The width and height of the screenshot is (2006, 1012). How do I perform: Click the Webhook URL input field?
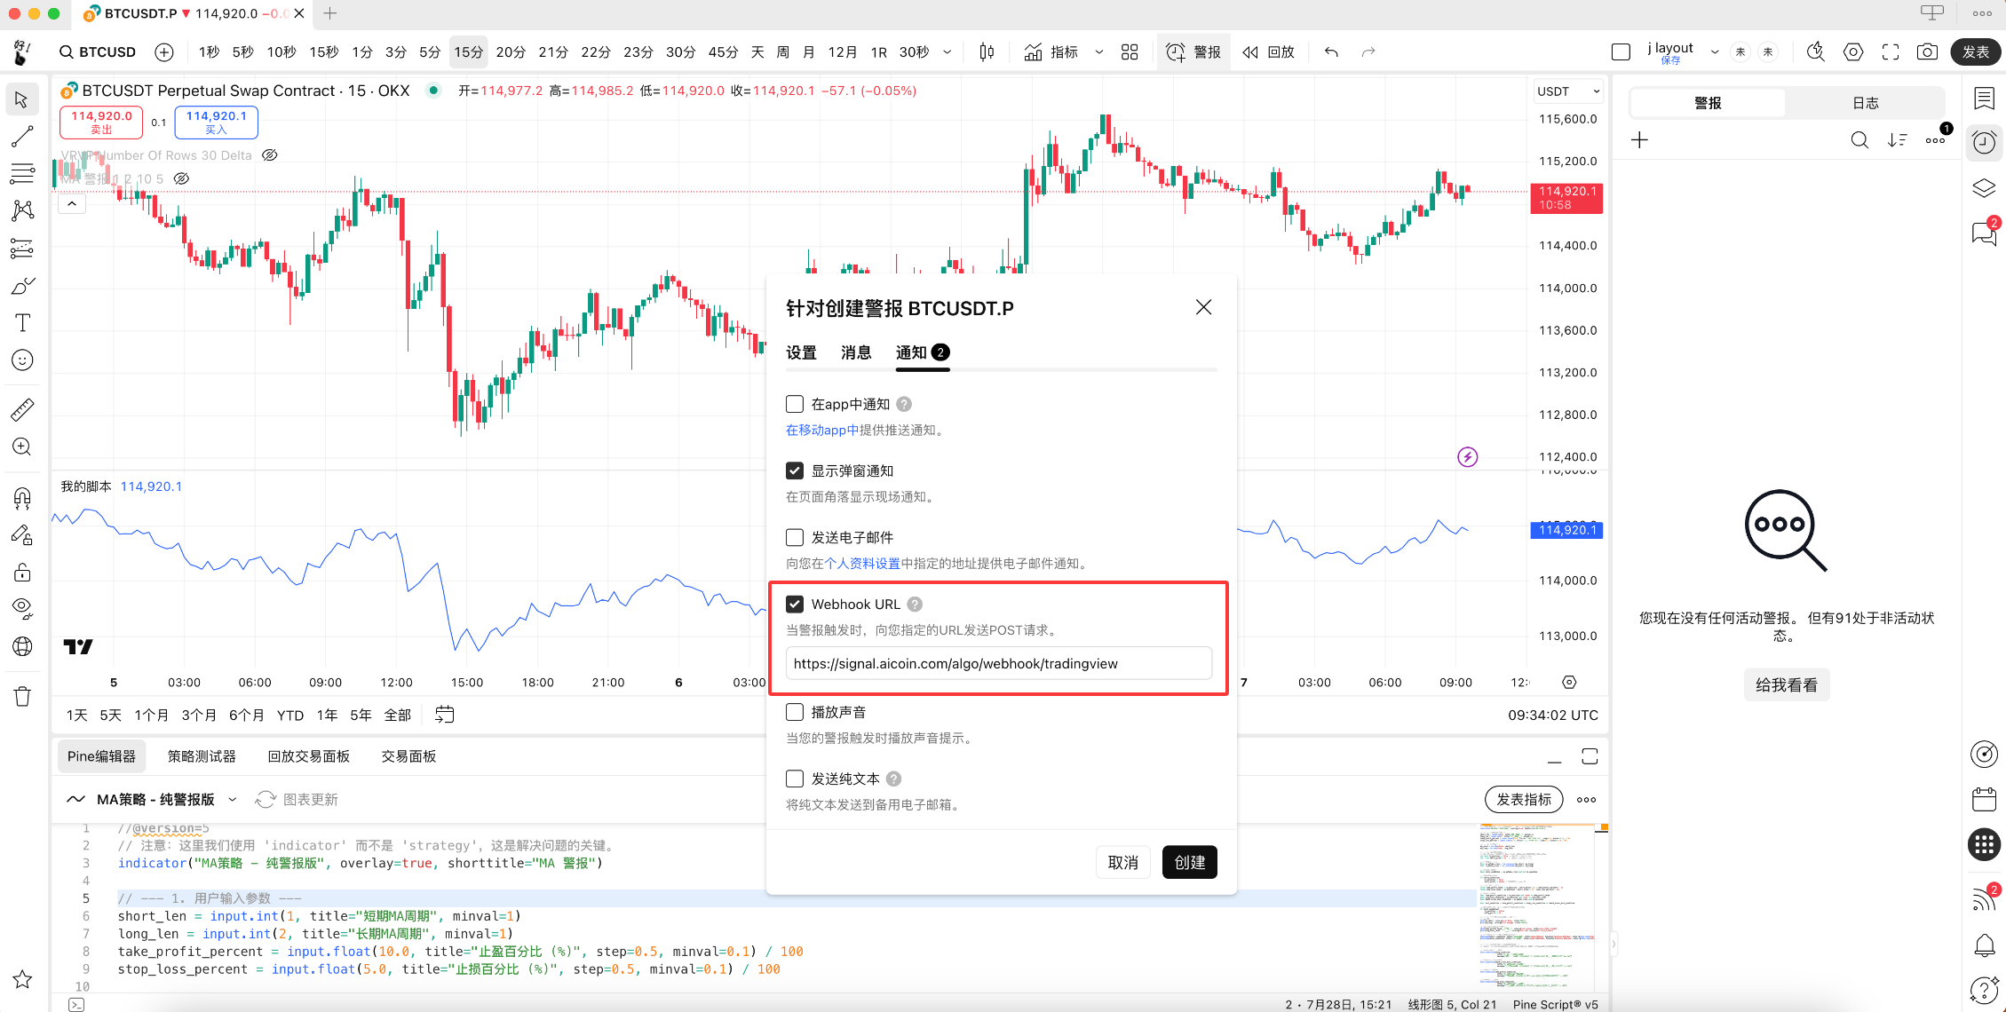999,664
